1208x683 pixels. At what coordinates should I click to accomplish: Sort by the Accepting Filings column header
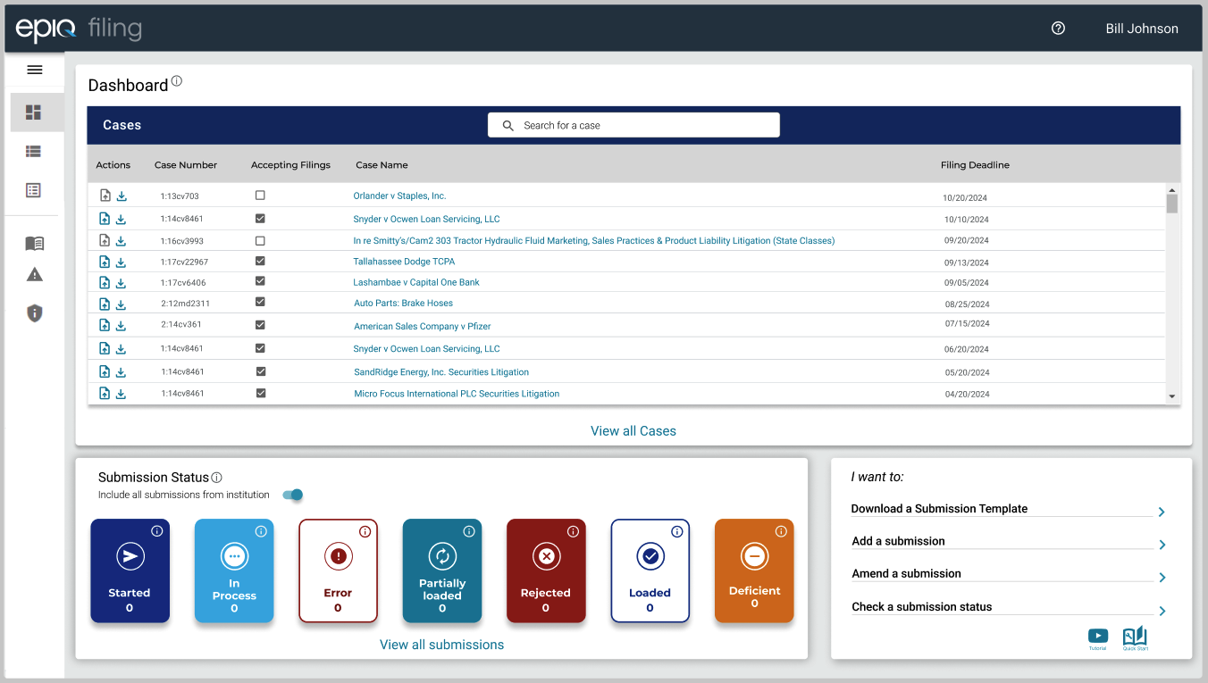(290, 165)
